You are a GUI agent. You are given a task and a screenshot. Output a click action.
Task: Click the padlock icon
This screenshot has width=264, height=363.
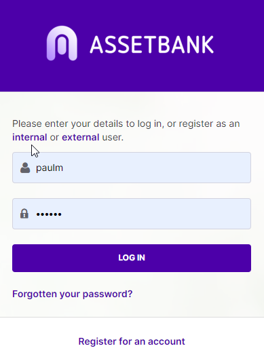pyautogui.click(x=24, y=214)
